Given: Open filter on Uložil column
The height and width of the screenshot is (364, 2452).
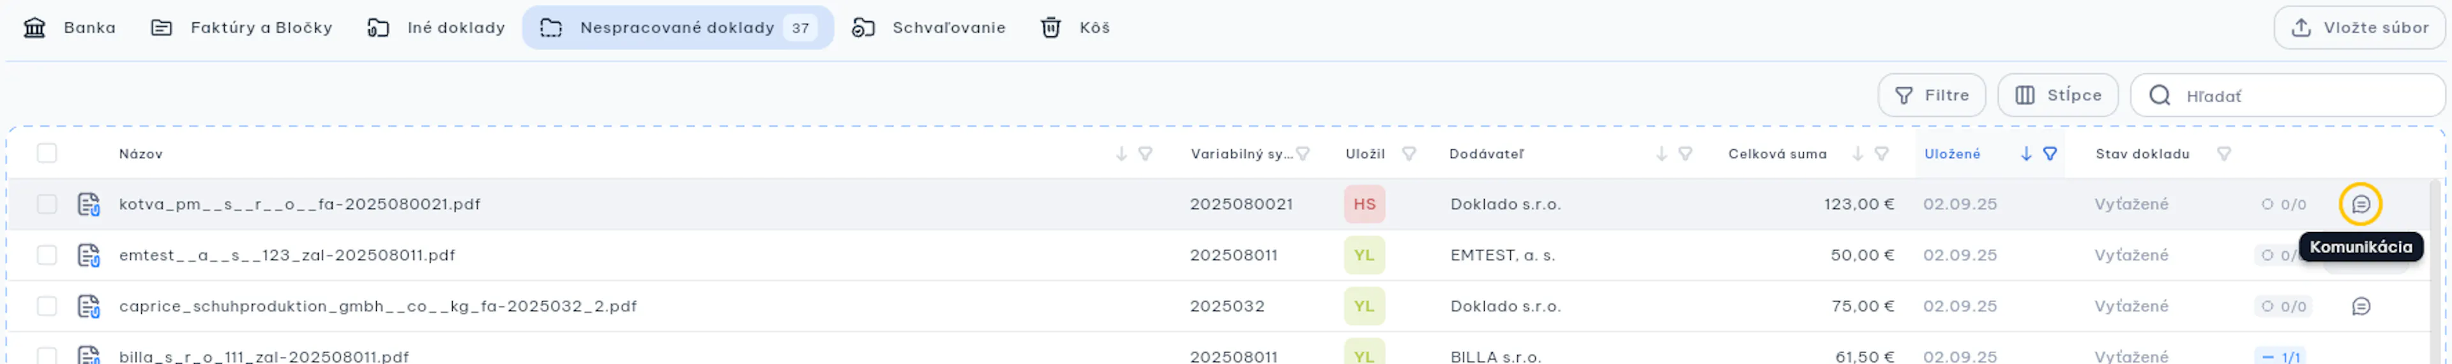Looking at the screenshot, I should [x=1408, y=153].
